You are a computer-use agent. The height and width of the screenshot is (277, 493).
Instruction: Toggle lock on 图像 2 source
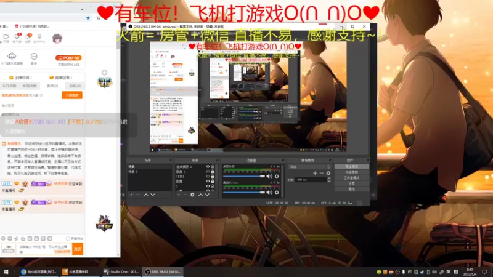pos(213,172)
